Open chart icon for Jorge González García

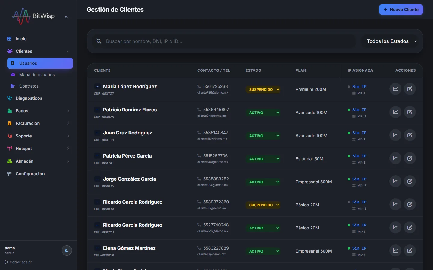[395, 181]
